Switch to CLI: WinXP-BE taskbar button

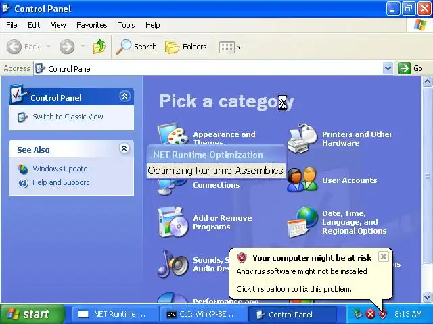203,314
